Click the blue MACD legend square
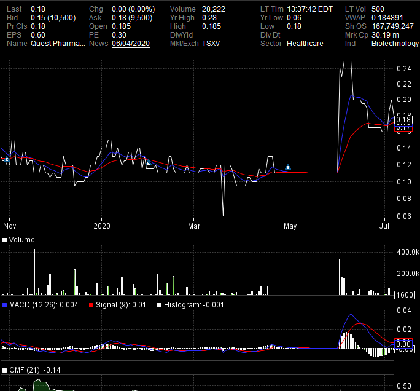Image resolution: width=420 pixels, height=391 pixels. (4, 305)
